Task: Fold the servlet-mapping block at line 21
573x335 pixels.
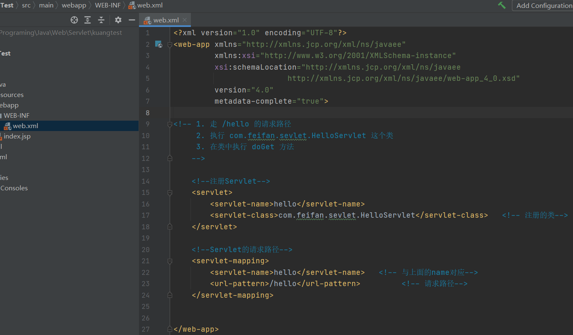Action: 170,261
